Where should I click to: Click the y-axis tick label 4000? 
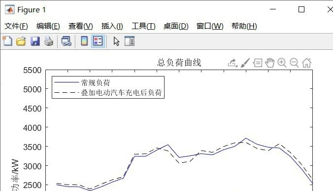tap(33, 128)
